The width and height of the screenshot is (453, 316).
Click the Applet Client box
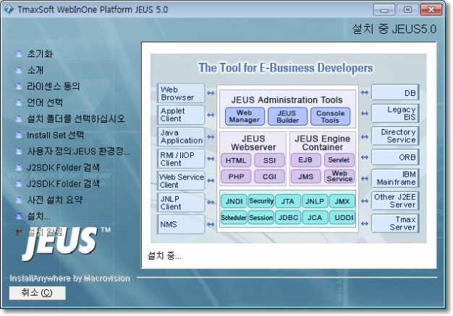coord(181,115)
